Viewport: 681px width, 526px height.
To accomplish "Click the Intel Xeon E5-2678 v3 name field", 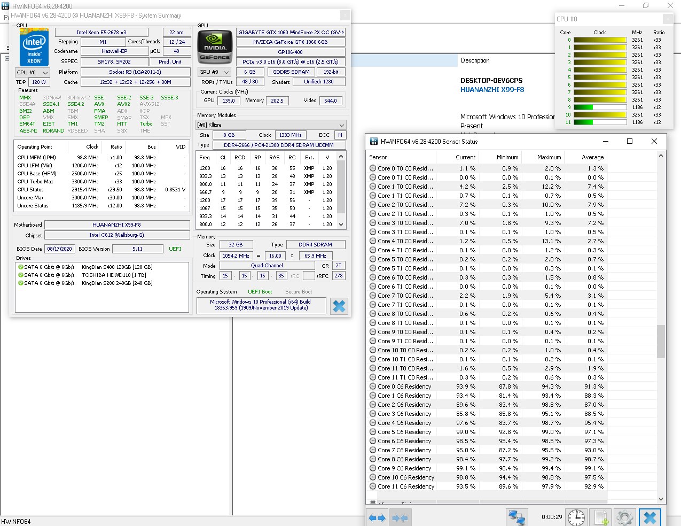I will point(101,33).
